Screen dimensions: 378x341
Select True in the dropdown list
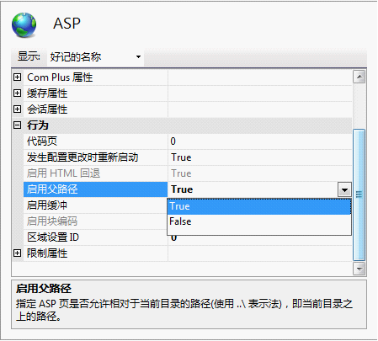click(259, 206)
